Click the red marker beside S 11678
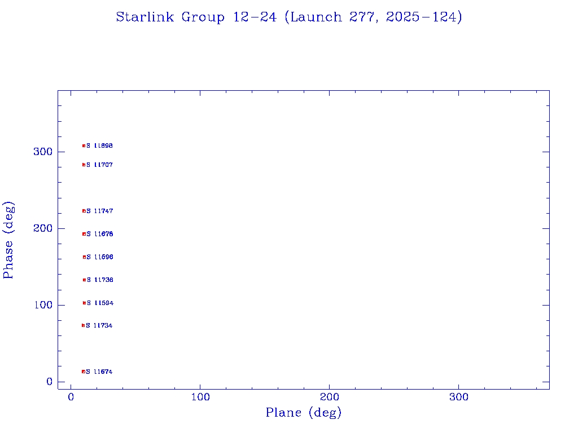Screen dimensions: 578x433 (x=84, y=234)
